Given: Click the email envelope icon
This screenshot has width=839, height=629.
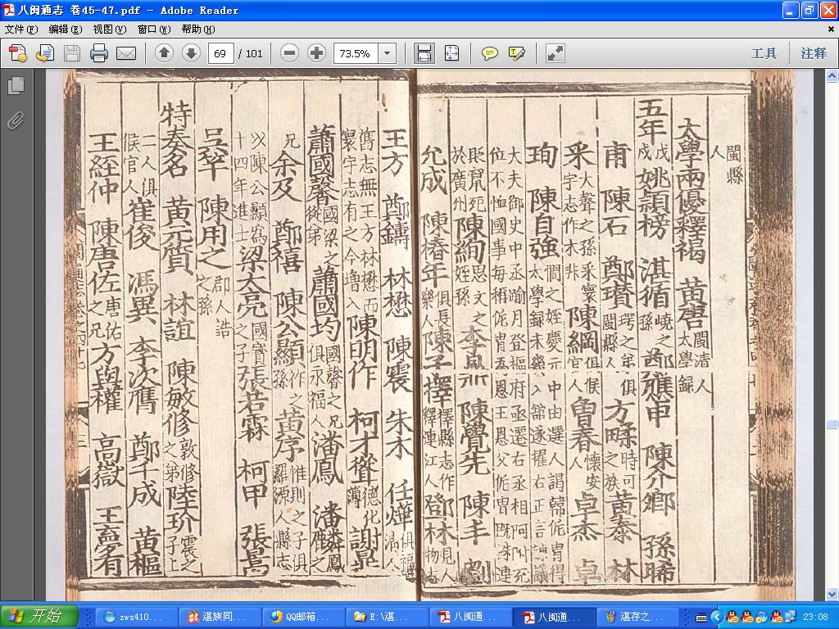Looking at the screenshot, I should [126, 53].
